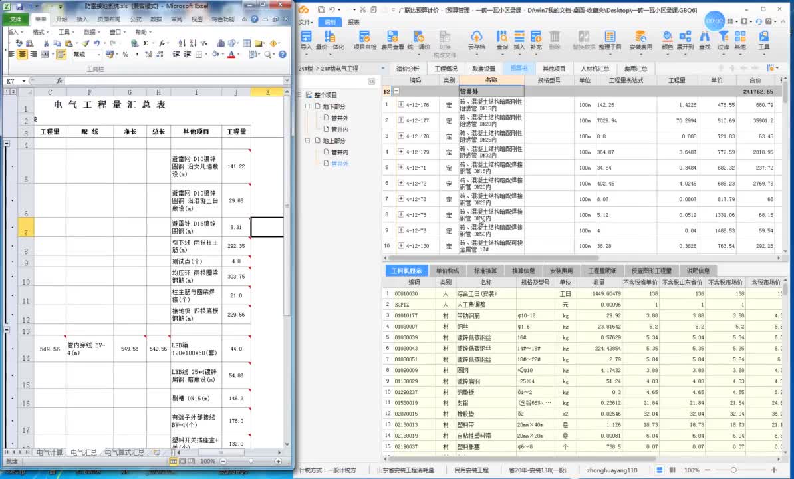Click the Excel cut scissors icon
Screen dimensions: 794x479
click(46, 43)
